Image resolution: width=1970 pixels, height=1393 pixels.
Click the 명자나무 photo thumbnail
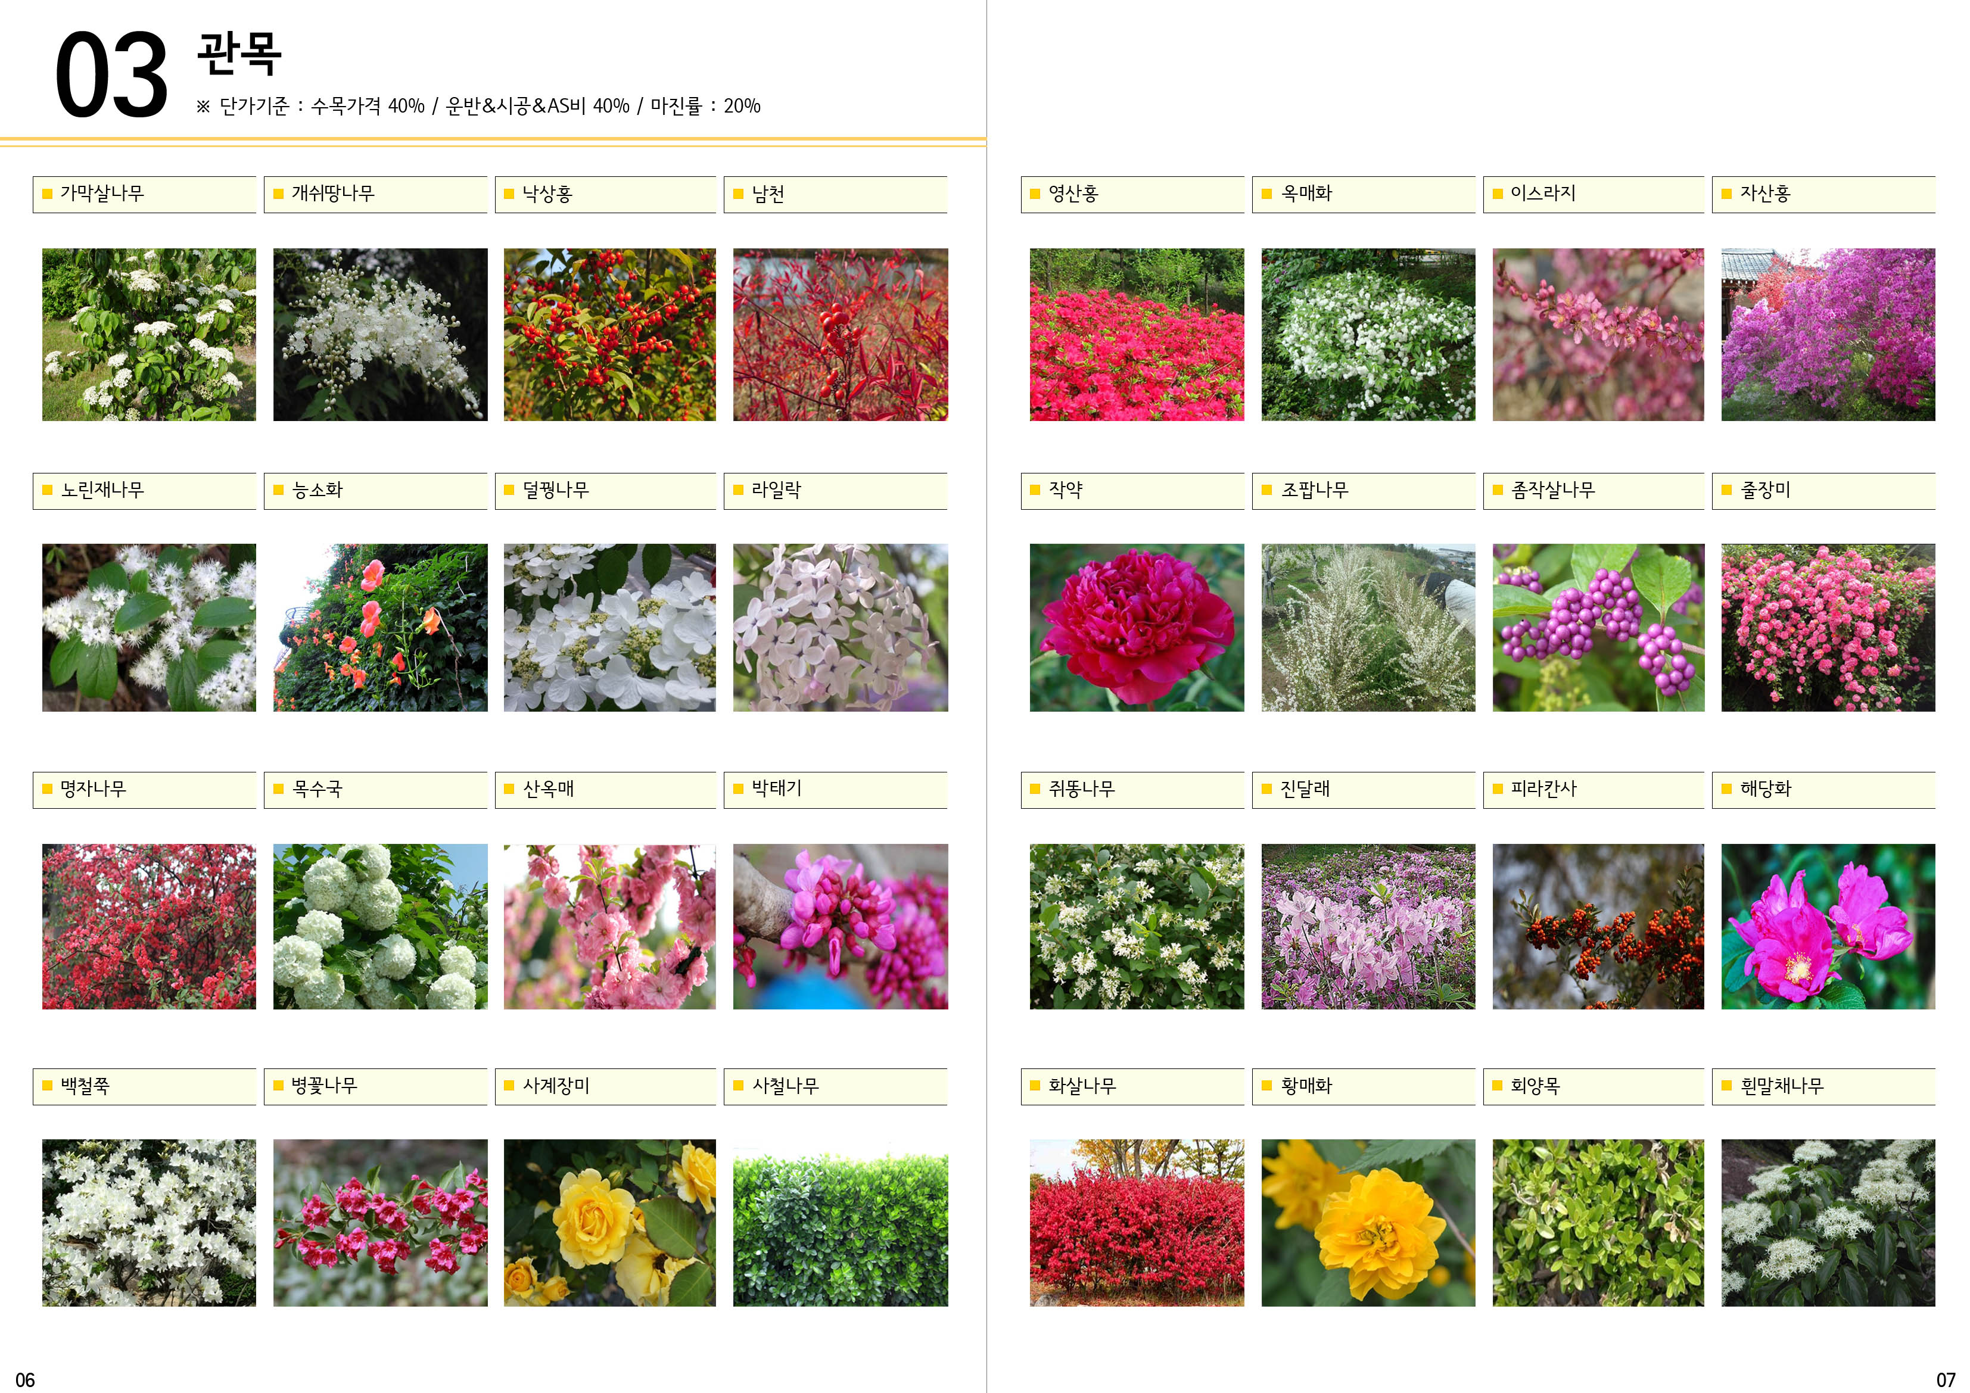pos(150,926)
